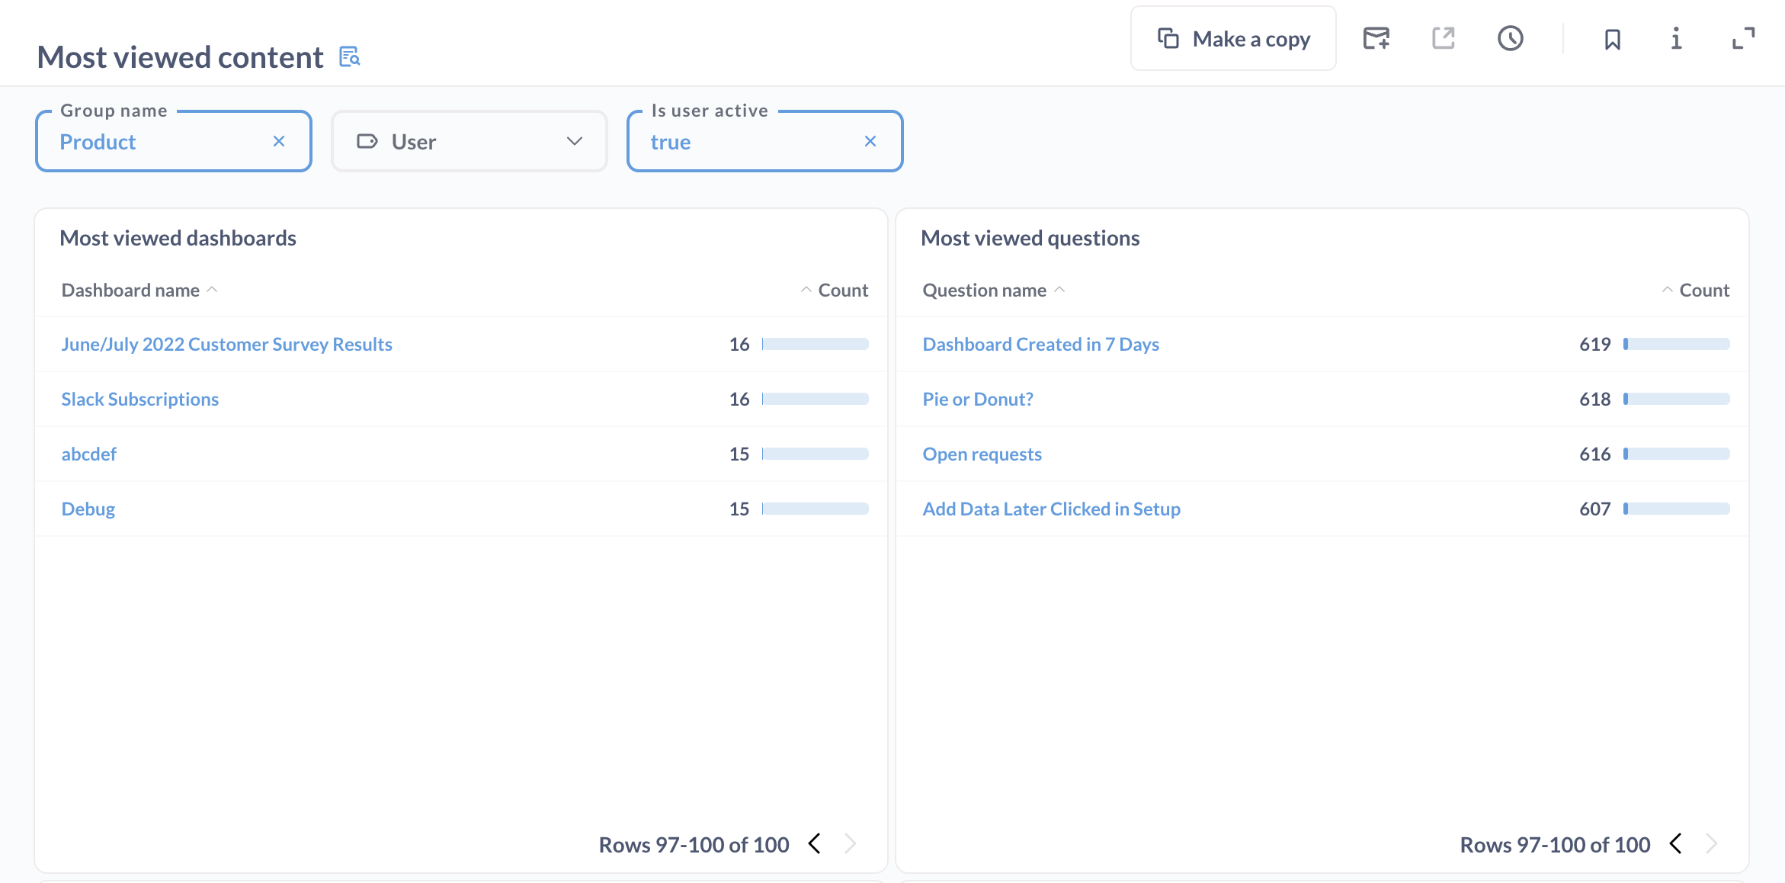Open dashboard subscriptions via envelope icon
Screen dimensions: 1785x883
point(1376,38)
